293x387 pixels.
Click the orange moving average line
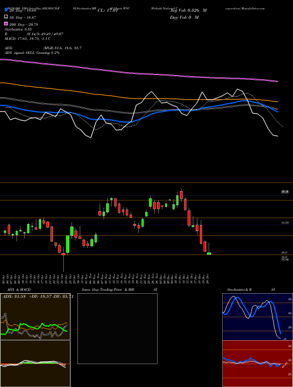click(138, 99)
